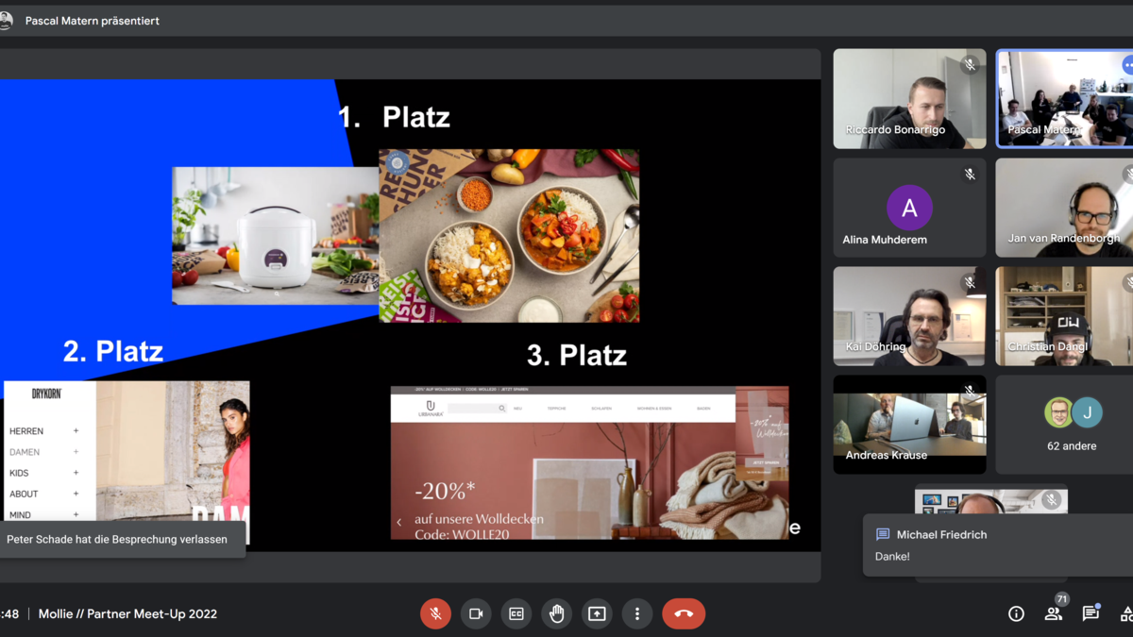Turn on the camera
Screen dimensions: 1133x637
(476, 613)
